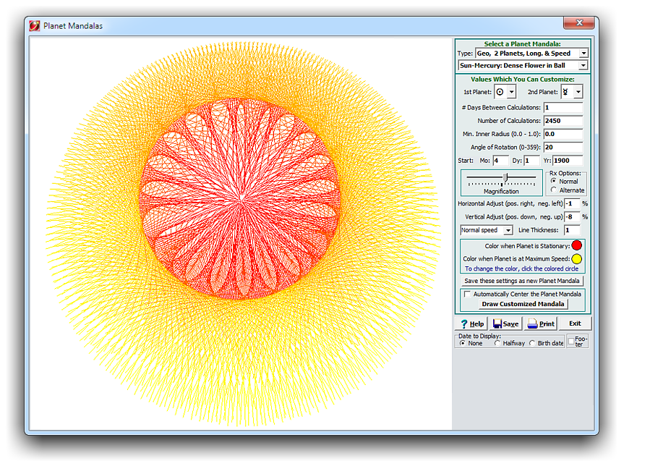Open the Normal speed dropdown
The width and height of the screenshot is (650, 461).
pos(508,230)
